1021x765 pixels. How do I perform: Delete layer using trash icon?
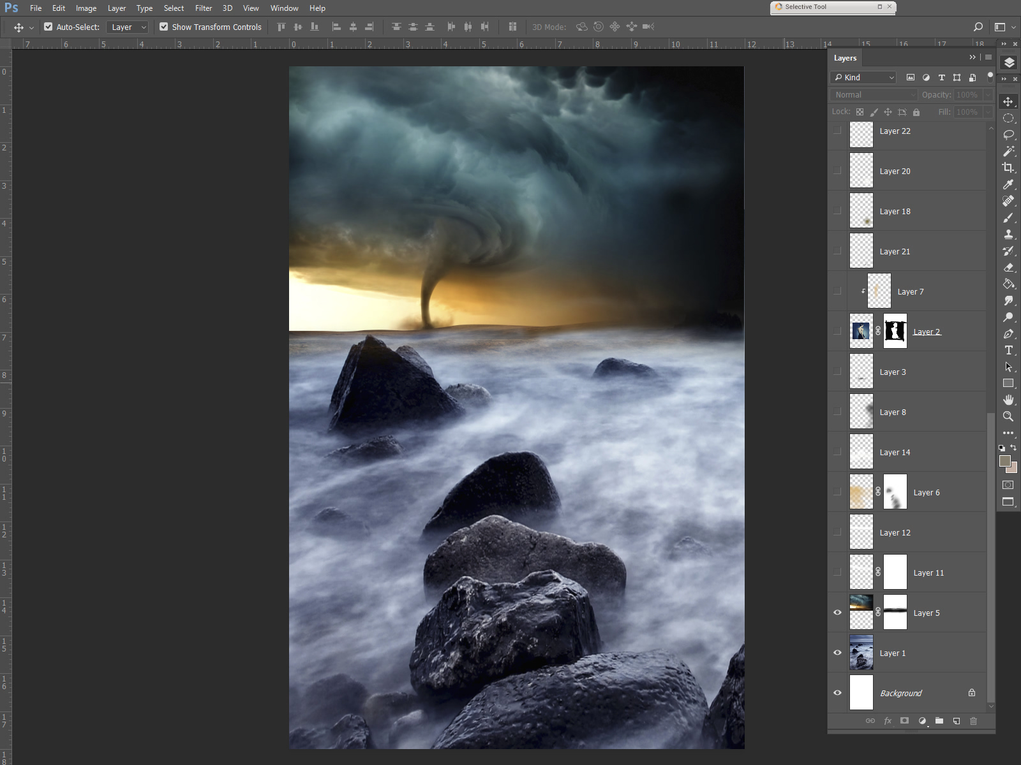(x=973, y=721)
